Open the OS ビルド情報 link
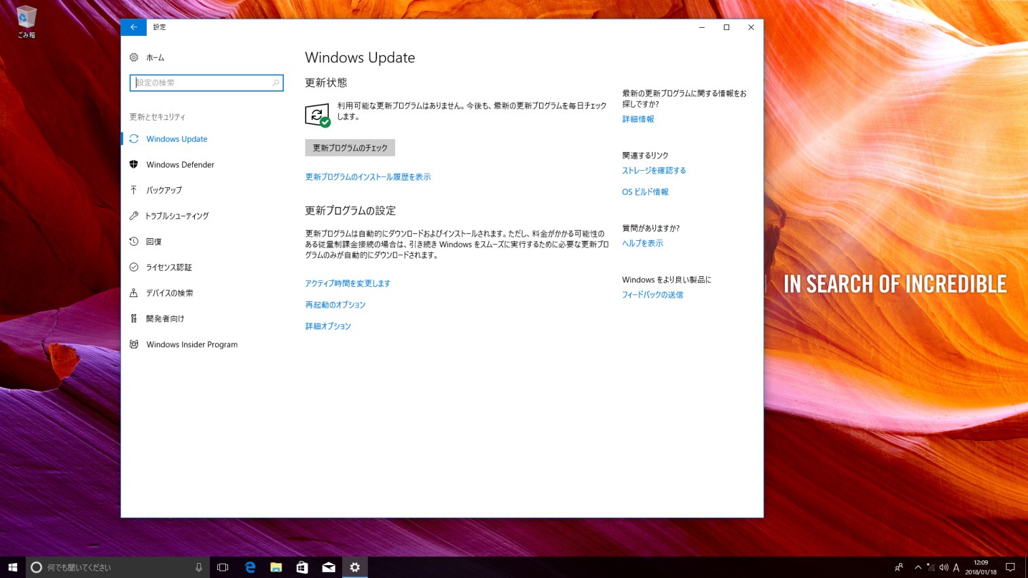Image resolution: width=1028 pixels, height=578 pixels. click(x=645, y=192)
